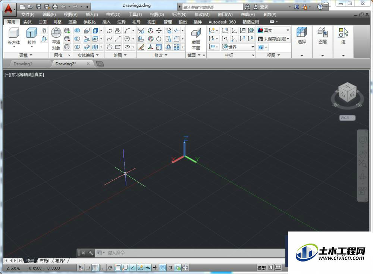Select the Array tool in 修改 panel
The height and width of the screenshot is (274, 373).
click(176, 47)
